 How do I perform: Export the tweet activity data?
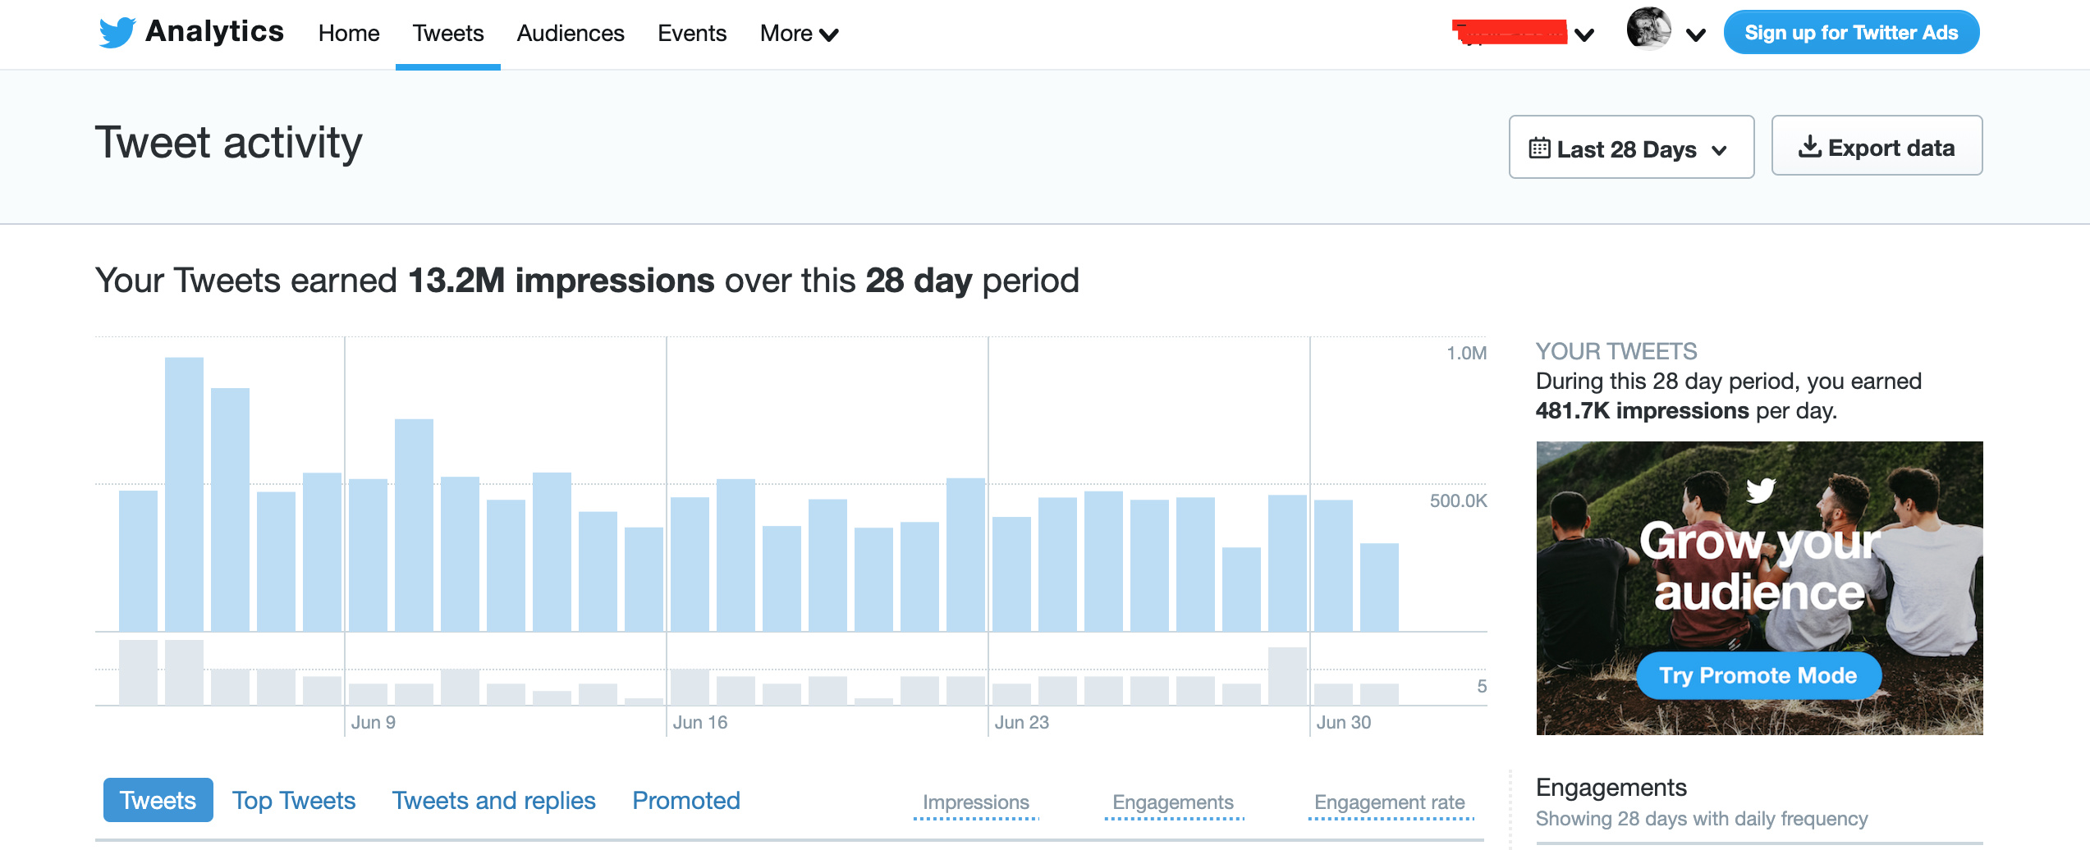[x=1877, y=146]
